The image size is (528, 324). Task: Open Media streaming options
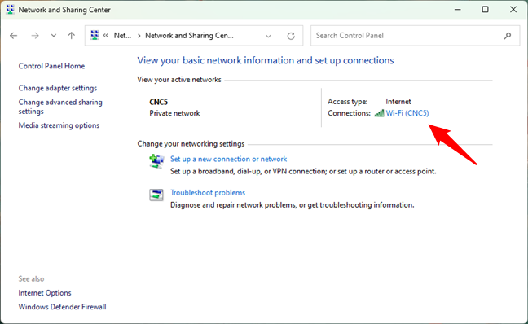(x=59, y=125)
